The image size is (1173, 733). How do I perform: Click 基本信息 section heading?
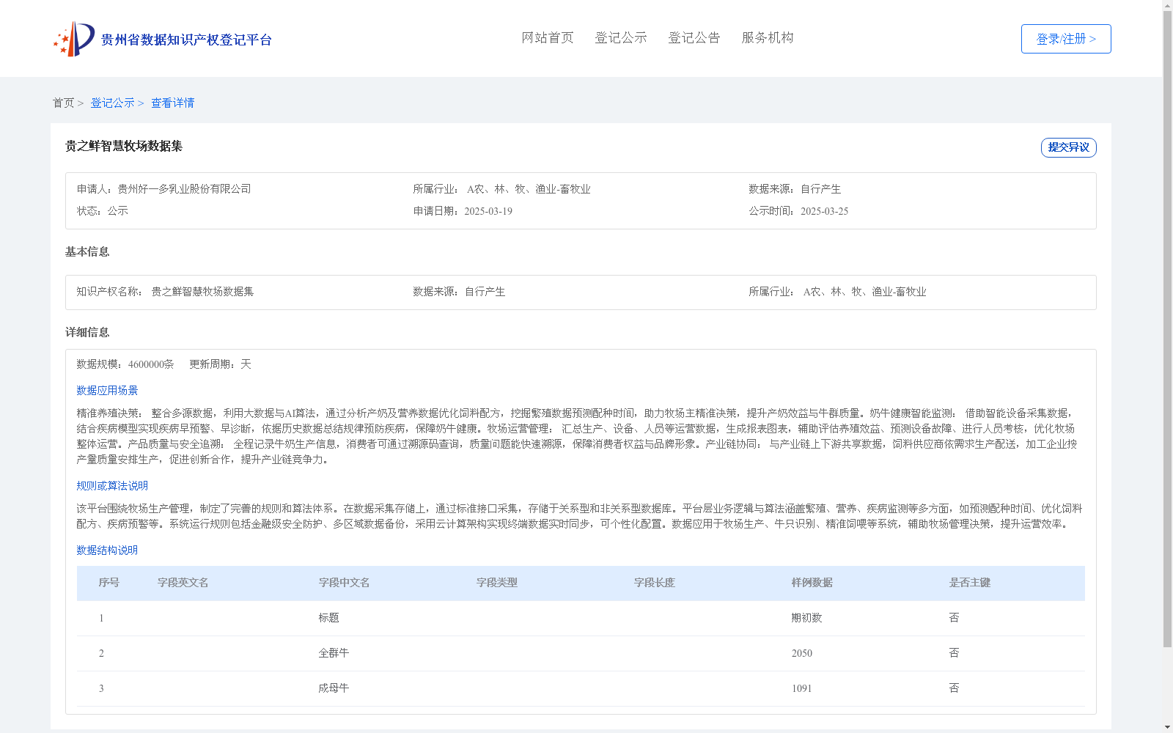point(87,251)
